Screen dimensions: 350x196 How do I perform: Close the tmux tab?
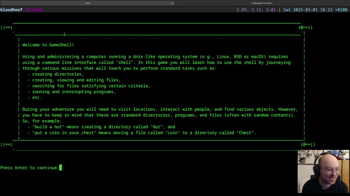(x=172, y=3)
